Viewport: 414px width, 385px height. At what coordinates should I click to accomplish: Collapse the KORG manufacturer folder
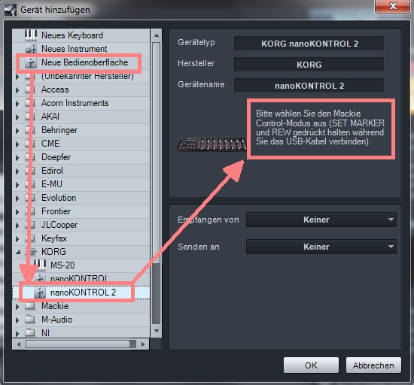click(x=18, y=252)
